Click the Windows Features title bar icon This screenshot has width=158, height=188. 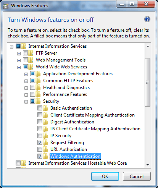click(x=6, y=6)
